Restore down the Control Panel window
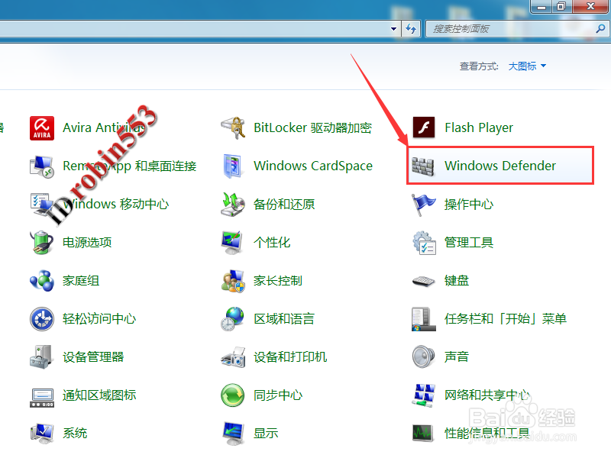Viewport: 611px width, 458px height. point(561,6)
